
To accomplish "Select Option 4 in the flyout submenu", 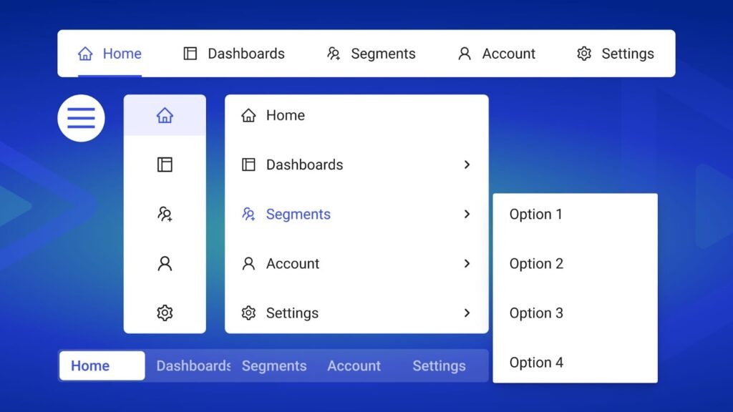I will pyautogui.click(x=536, y=363).
